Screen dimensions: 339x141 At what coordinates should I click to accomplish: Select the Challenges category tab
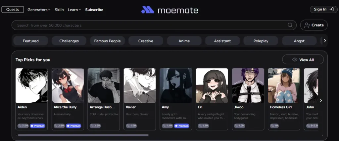pos(69,41)
